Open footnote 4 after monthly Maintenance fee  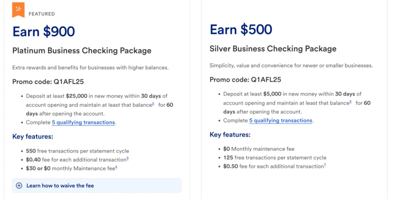click(116, 167)
